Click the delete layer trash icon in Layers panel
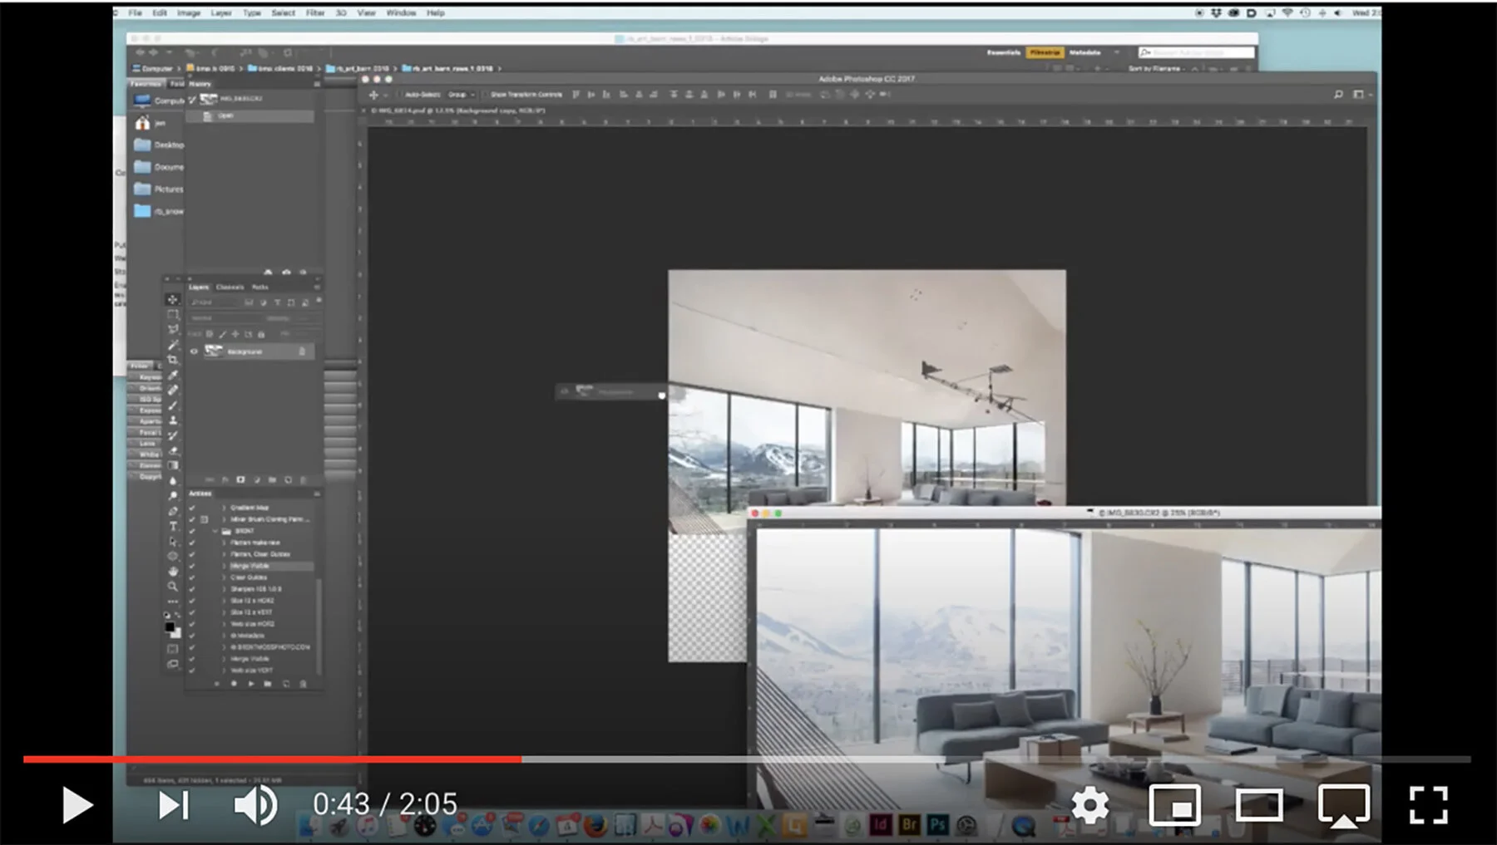The height and width of the screenshot is (845, 1497). coord(304,480)
